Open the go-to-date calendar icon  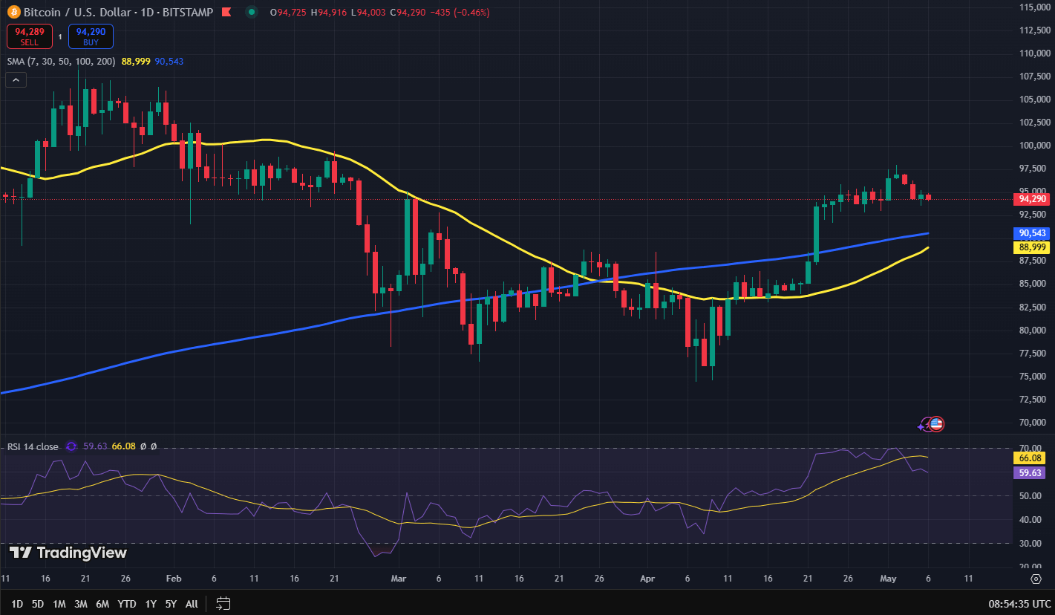222,604
